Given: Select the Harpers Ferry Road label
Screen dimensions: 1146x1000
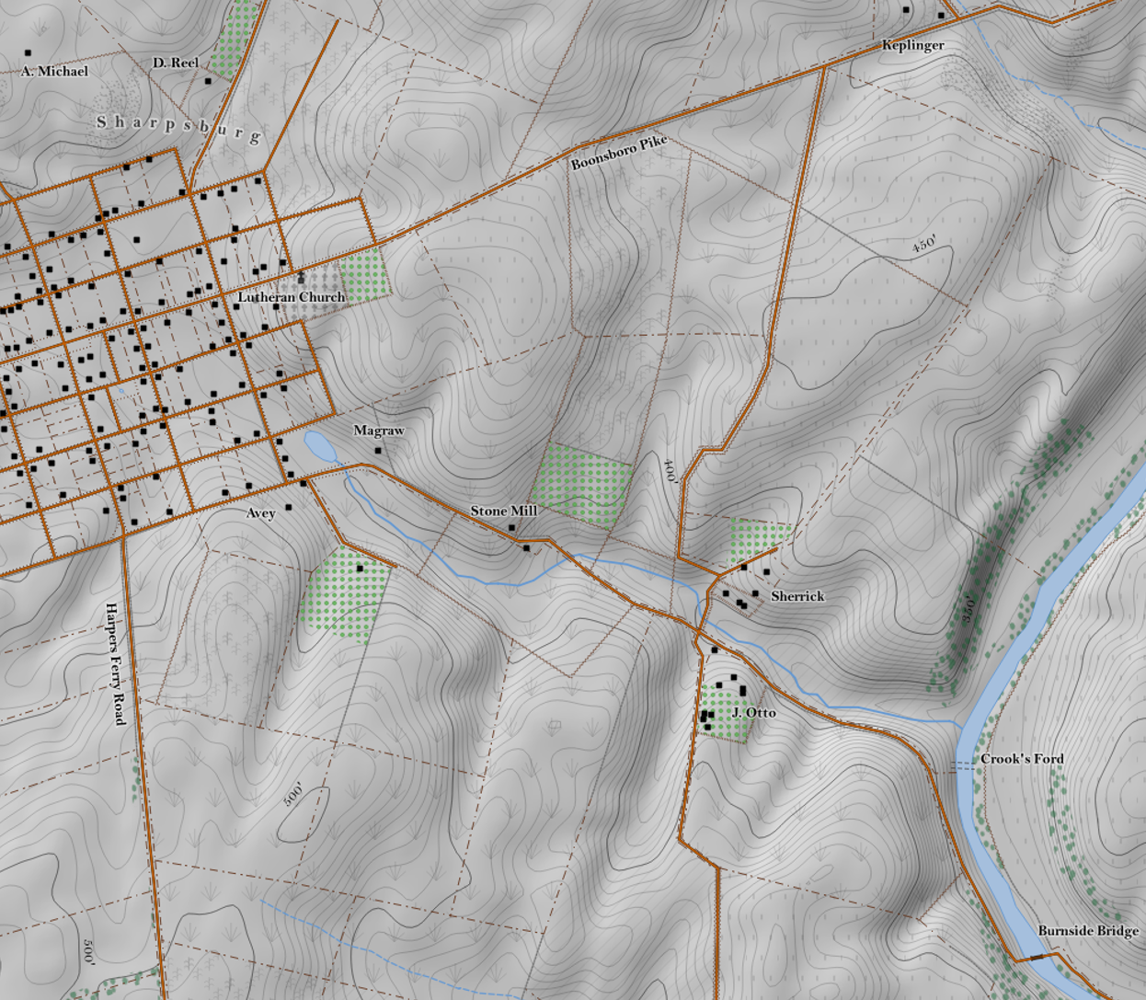Looking at the screenshot, I should pos(115,663).
